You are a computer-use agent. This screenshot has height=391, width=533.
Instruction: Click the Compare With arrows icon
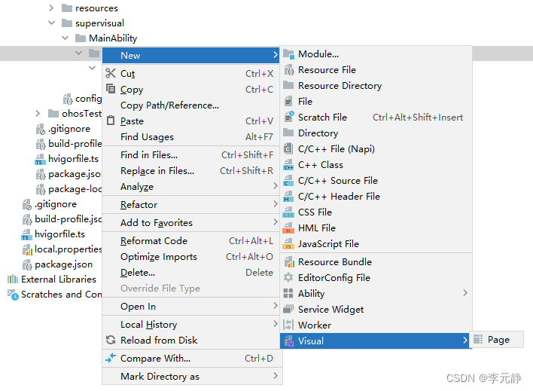[x=111, y=358]
